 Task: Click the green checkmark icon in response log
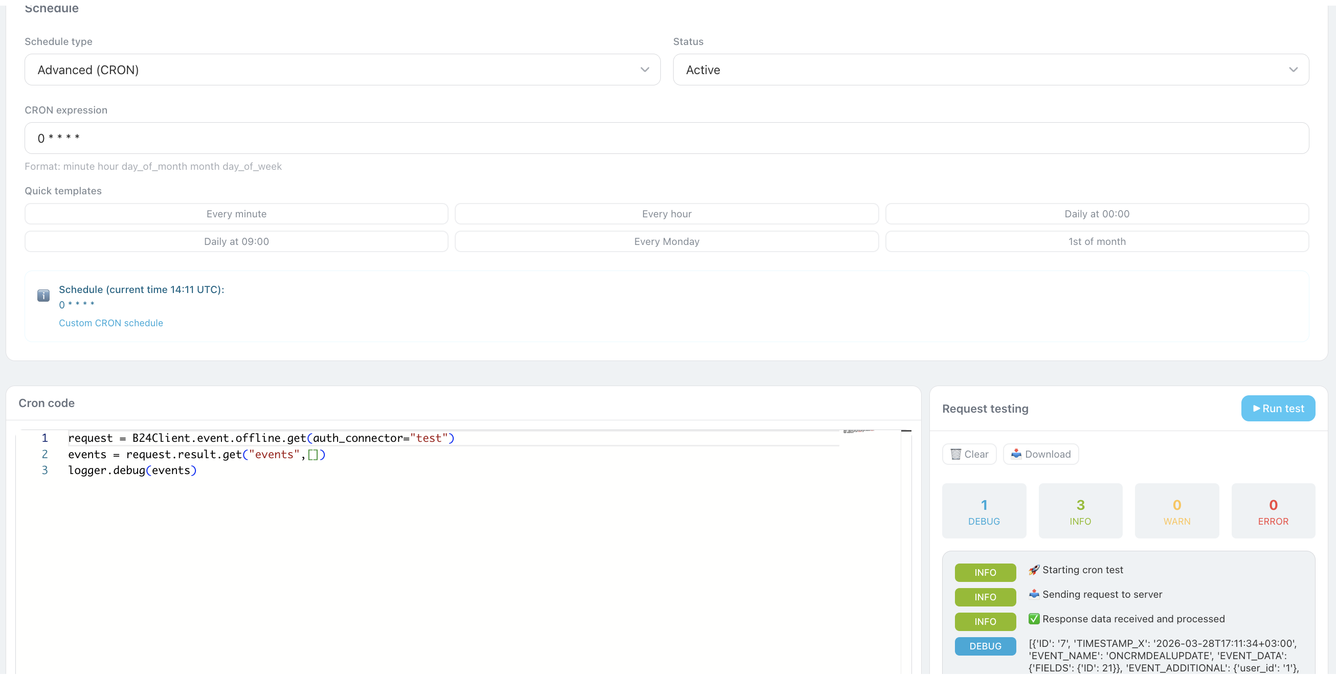point(1034,619)
